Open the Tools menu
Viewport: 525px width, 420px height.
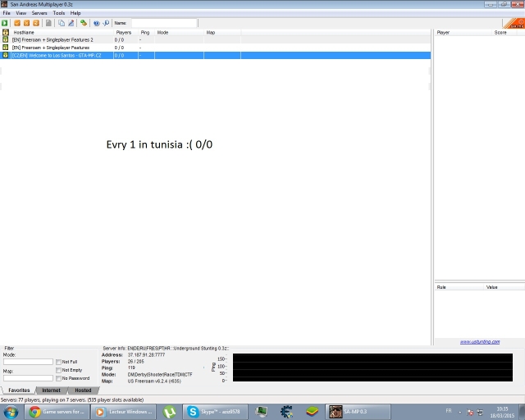[59, 13]
